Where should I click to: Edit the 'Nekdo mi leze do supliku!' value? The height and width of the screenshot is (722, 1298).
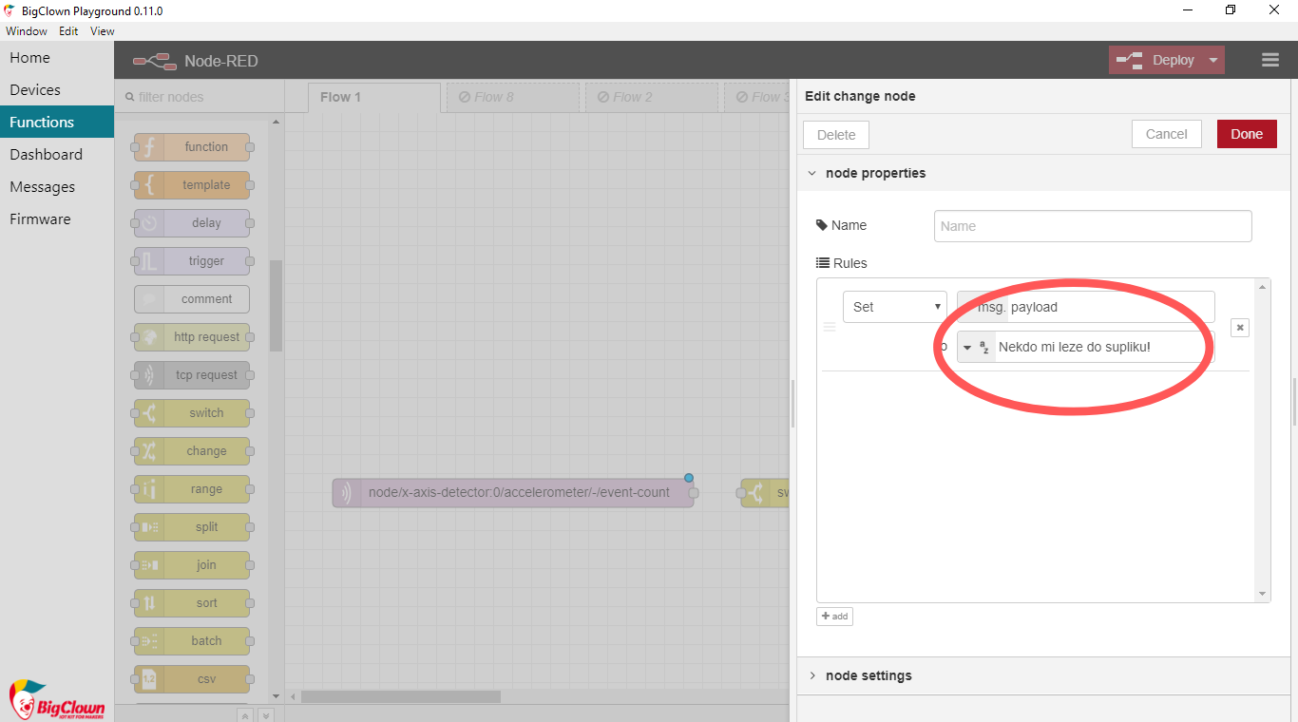(1104, 347)
